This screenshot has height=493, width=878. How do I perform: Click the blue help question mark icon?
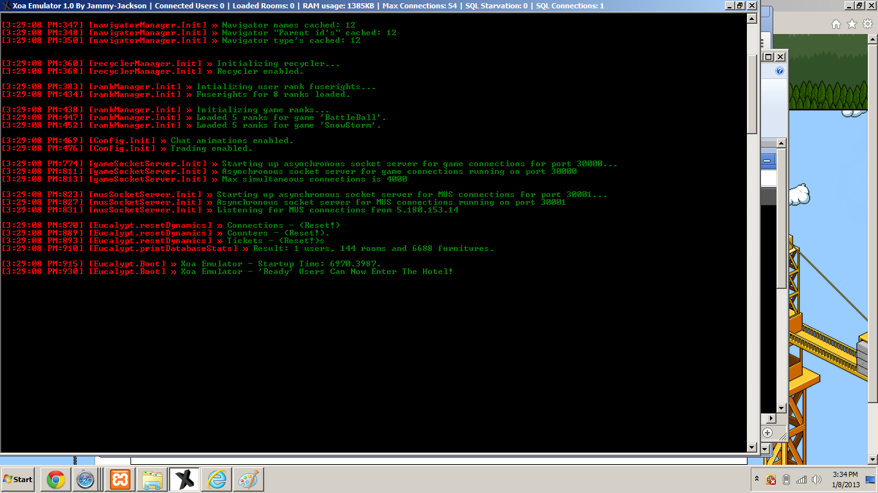click(780, 71)
